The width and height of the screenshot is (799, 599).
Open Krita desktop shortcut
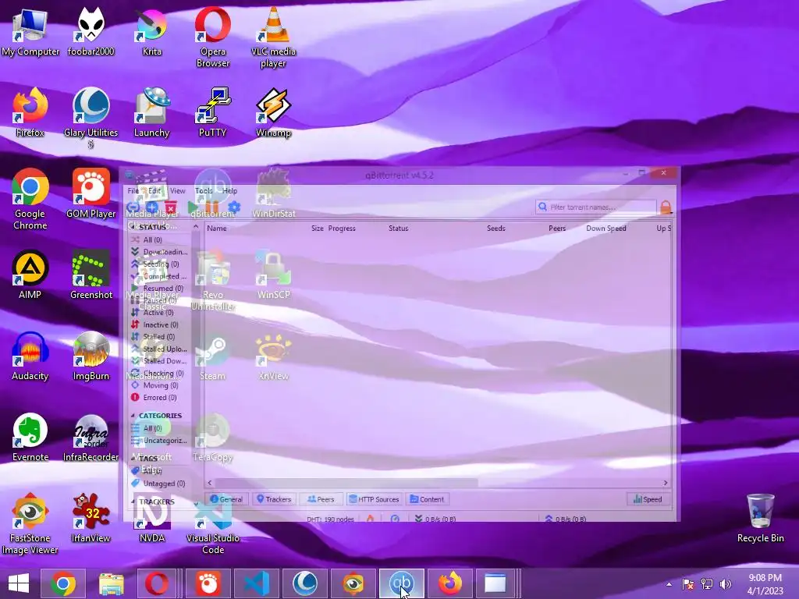click(152, 31)
